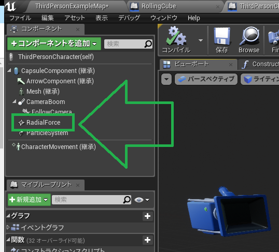
Task: Collapse the CameraBoom tree node
Action: (x=15, y=101)
